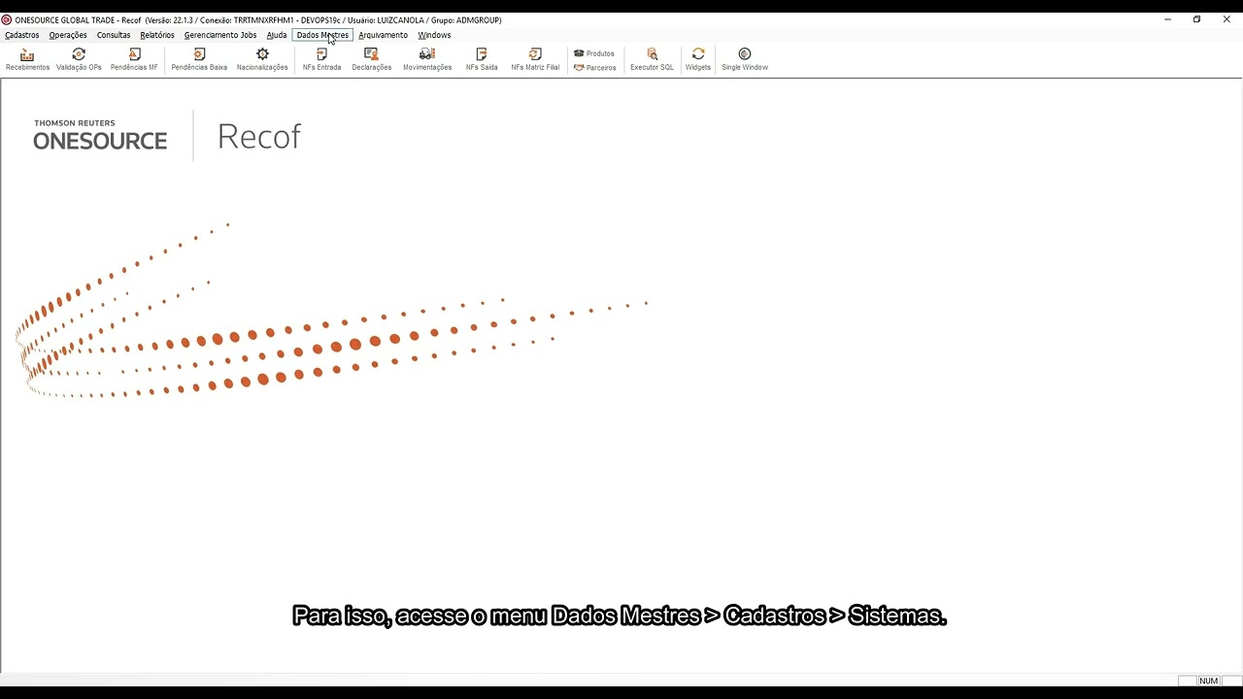The image size is (1243, 699).
Task: Open the Windows menu
Action: [x=434, y=35]
